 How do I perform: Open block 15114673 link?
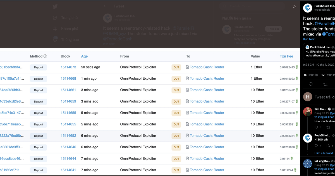pos(68,67)
